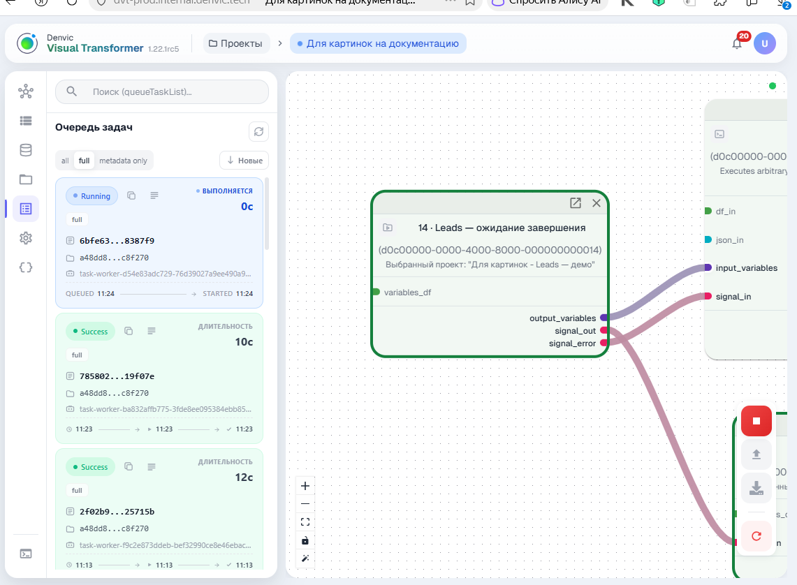Select the task queue sidebar icon
The height and width of the screenshot is (585, 797).
[x=26, y=209]
